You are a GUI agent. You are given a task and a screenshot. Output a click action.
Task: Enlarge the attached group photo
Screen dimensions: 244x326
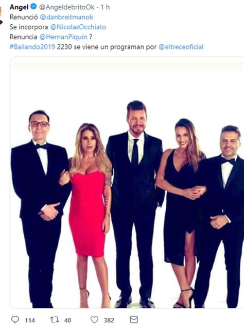click(127, 182)
